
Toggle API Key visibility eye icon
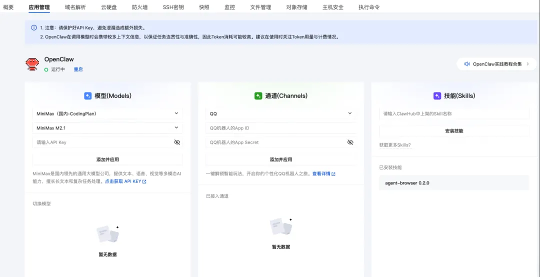(x=177, y=142)
